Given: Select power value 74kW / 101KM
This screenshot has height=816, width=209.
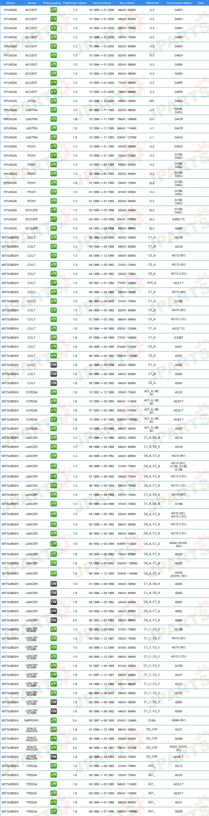Looking at the screenshot, I should point(127,747).
